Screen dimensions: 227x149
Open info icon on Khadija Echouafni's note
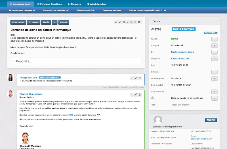tap(132, 78)
